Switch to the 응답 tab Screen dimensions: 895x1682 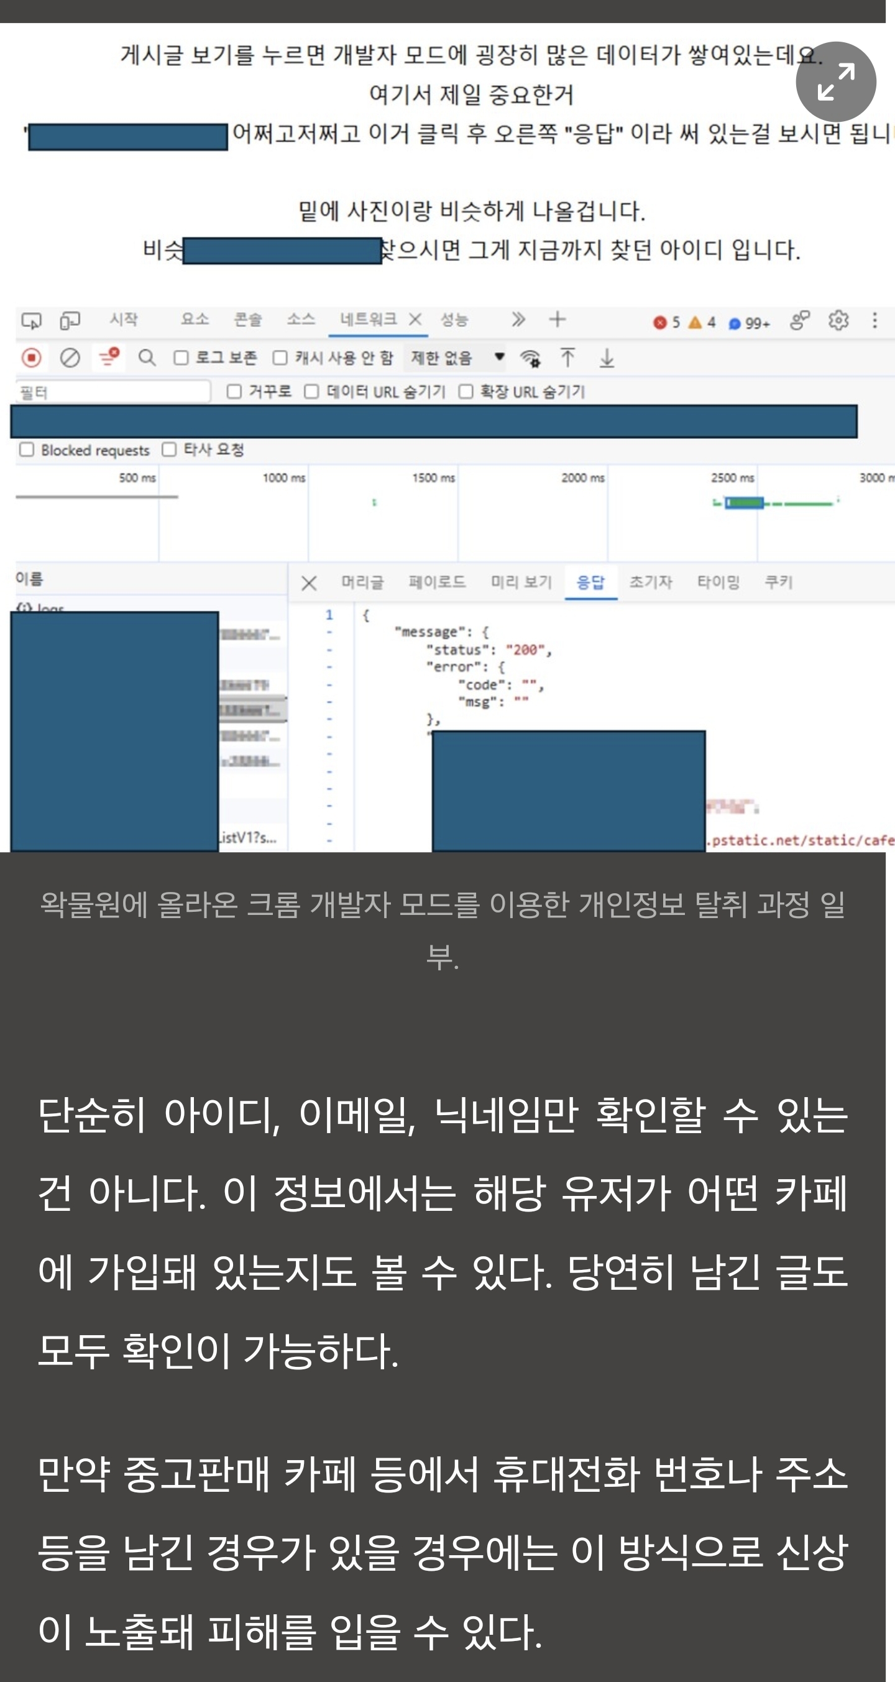tap(590, 582)
